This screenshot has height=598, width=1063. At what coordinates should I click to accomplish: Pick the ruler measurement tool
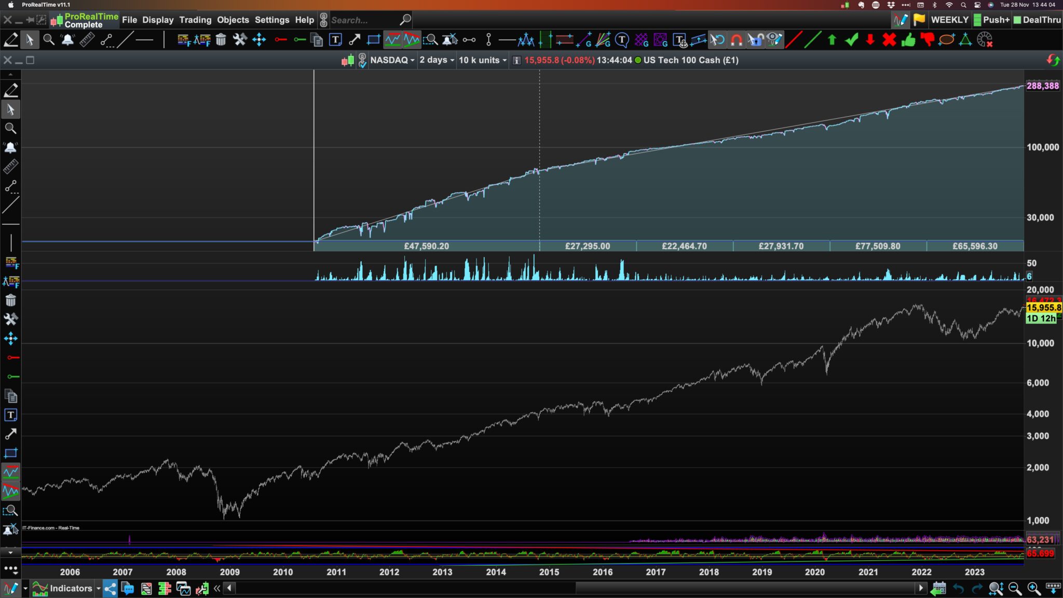click(87, 40)
